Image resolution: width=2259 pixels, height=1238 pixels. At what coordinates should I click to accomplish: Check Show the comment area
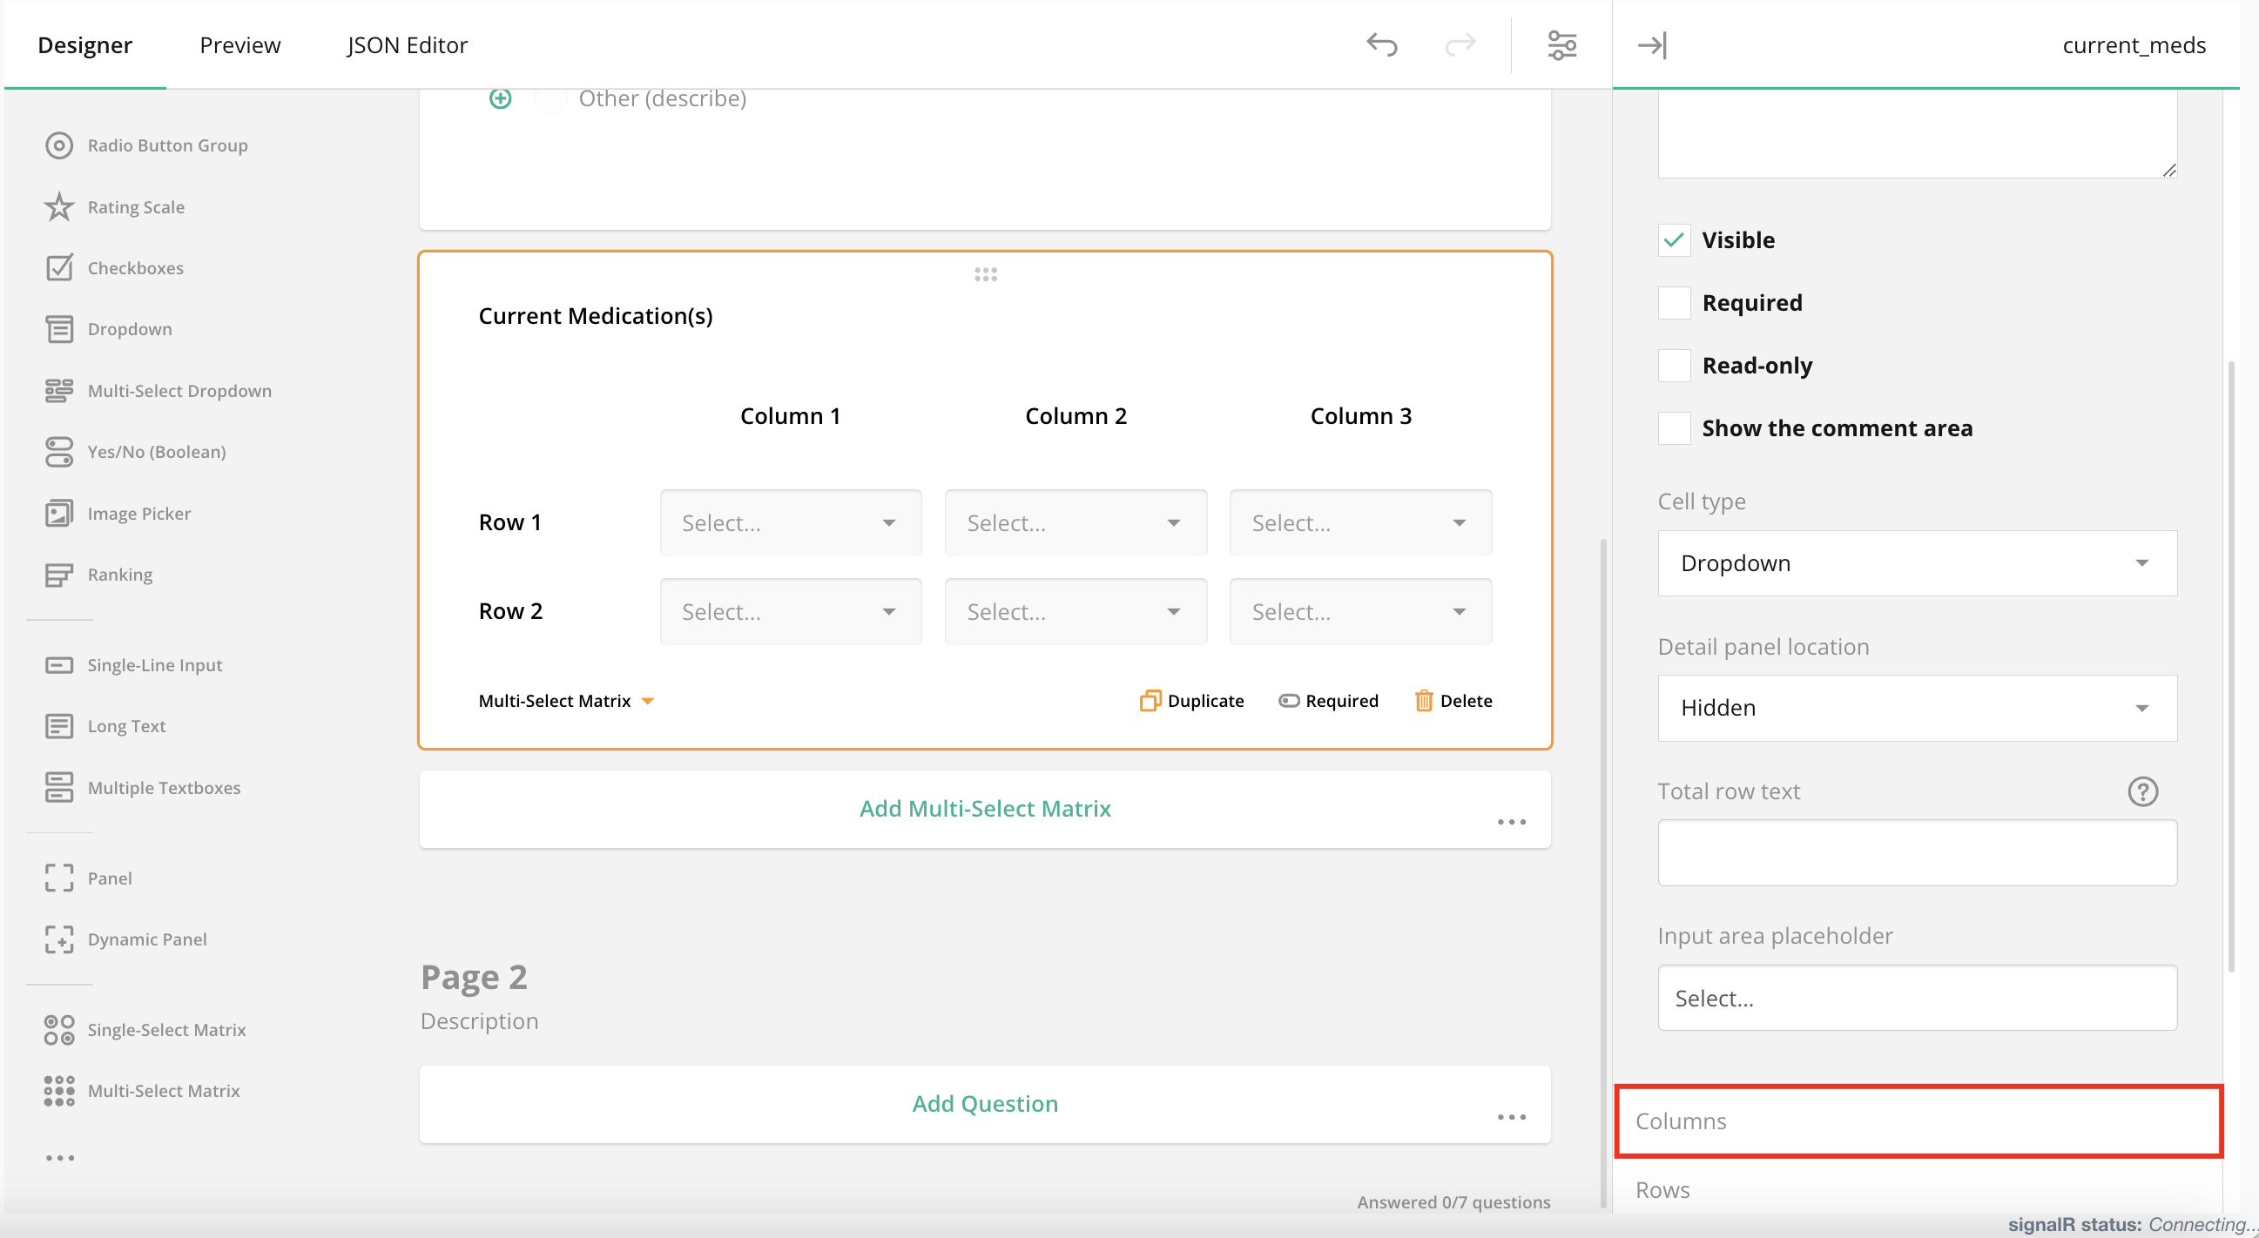[x=1673, y=427]
